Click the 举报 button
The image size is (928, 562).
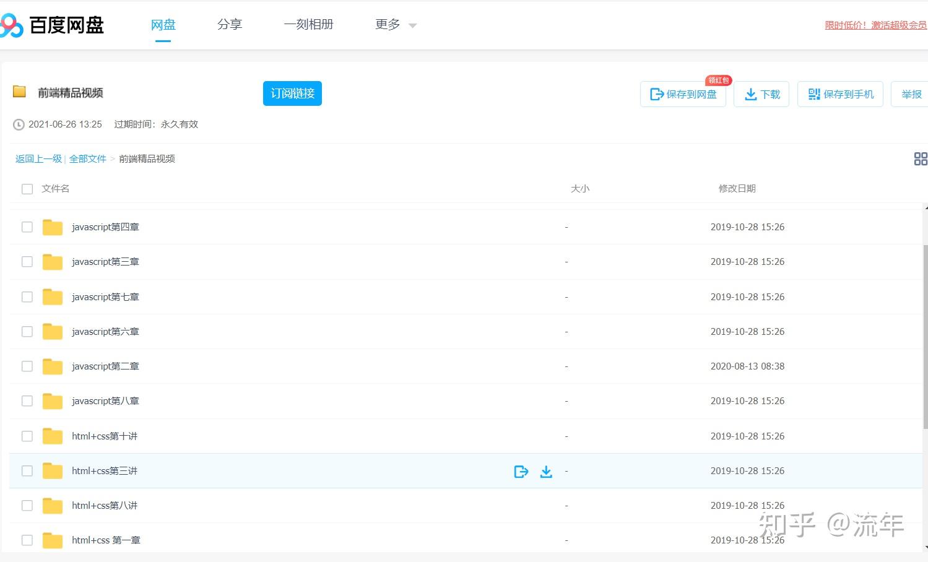click(910, 94)
